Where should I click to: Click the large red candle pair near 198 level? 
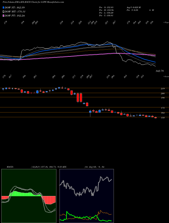79,98
